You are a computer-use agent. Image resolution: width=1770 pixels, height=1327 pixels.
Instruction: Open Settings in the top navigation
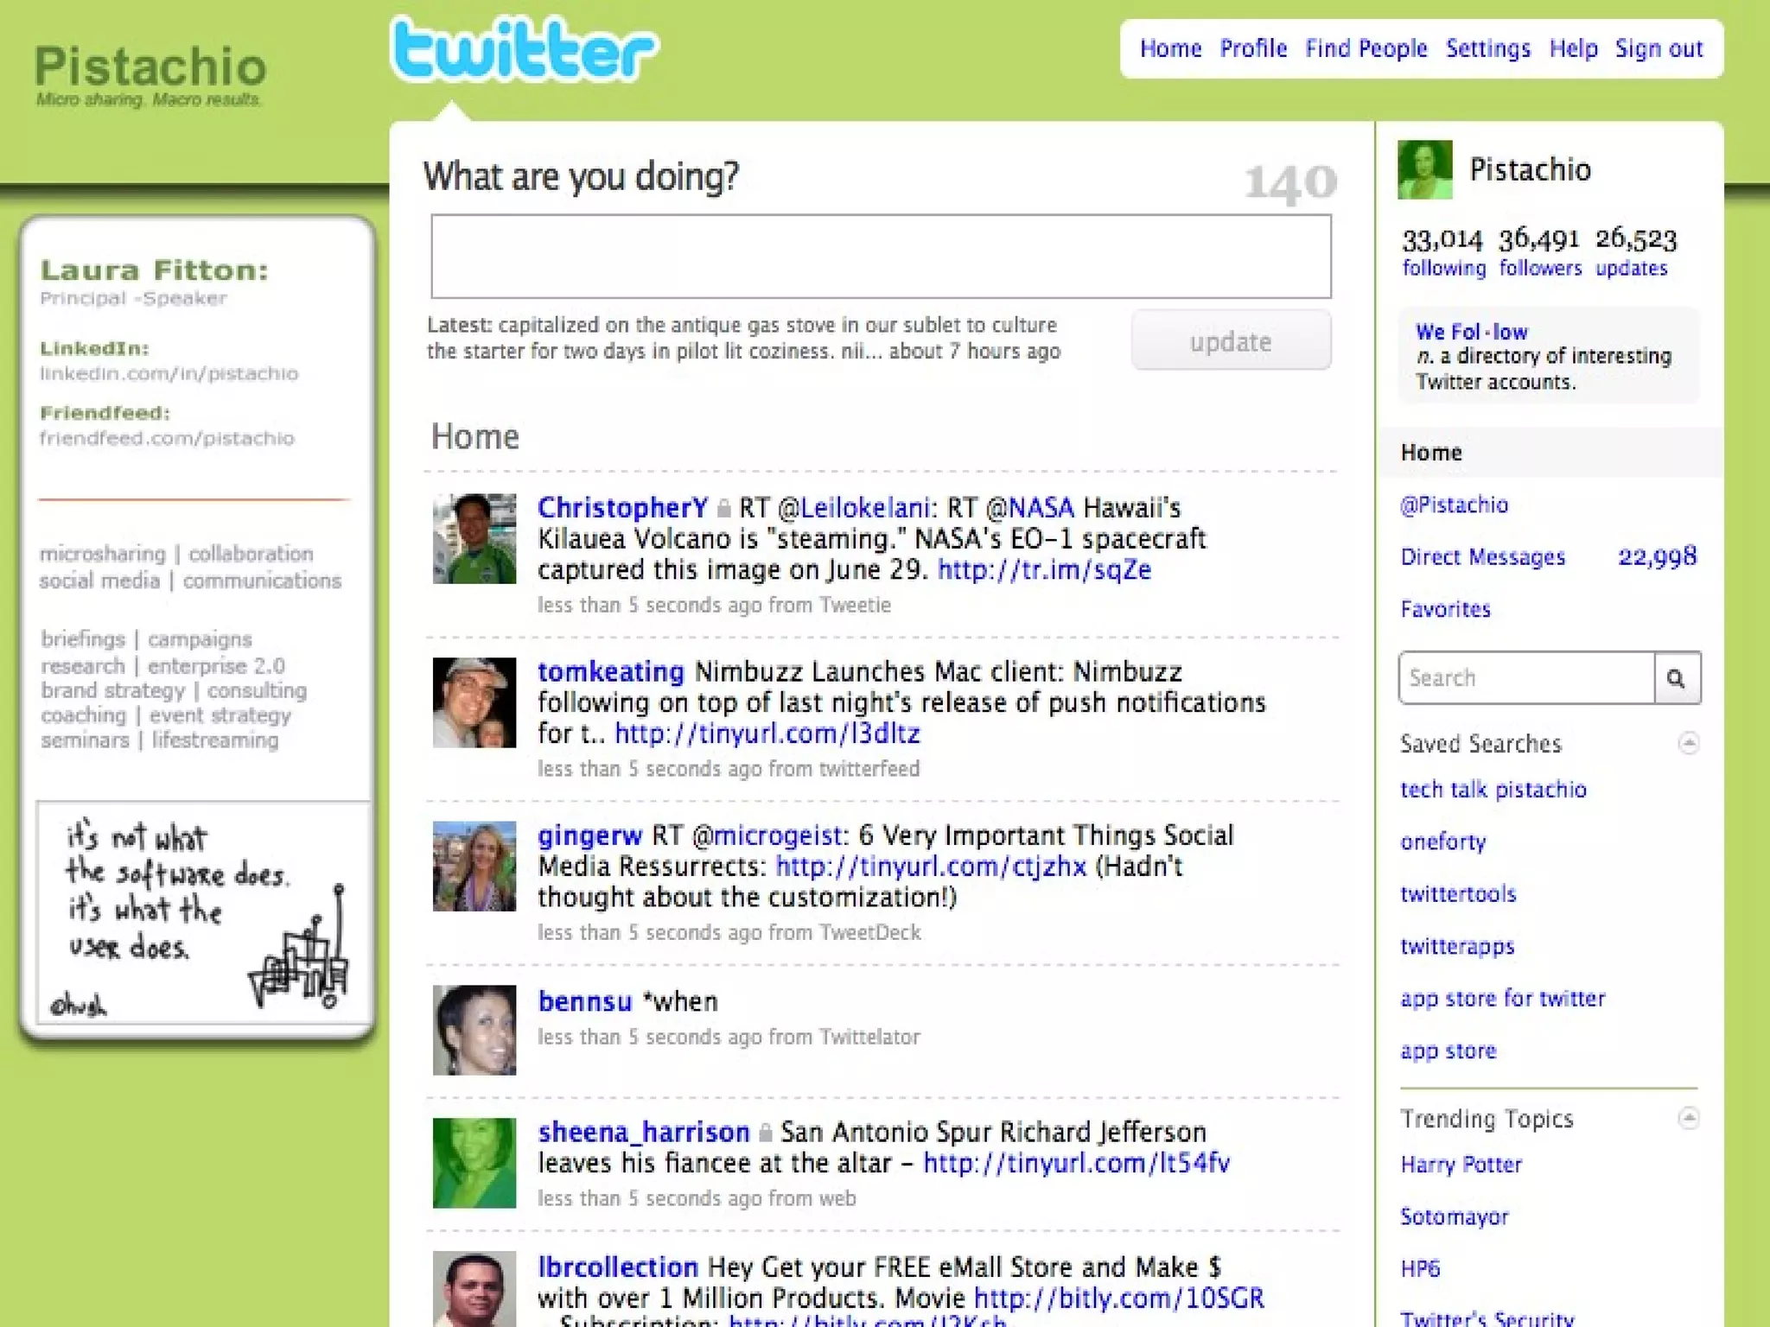pyautogui.click(x=1487, y=48)
